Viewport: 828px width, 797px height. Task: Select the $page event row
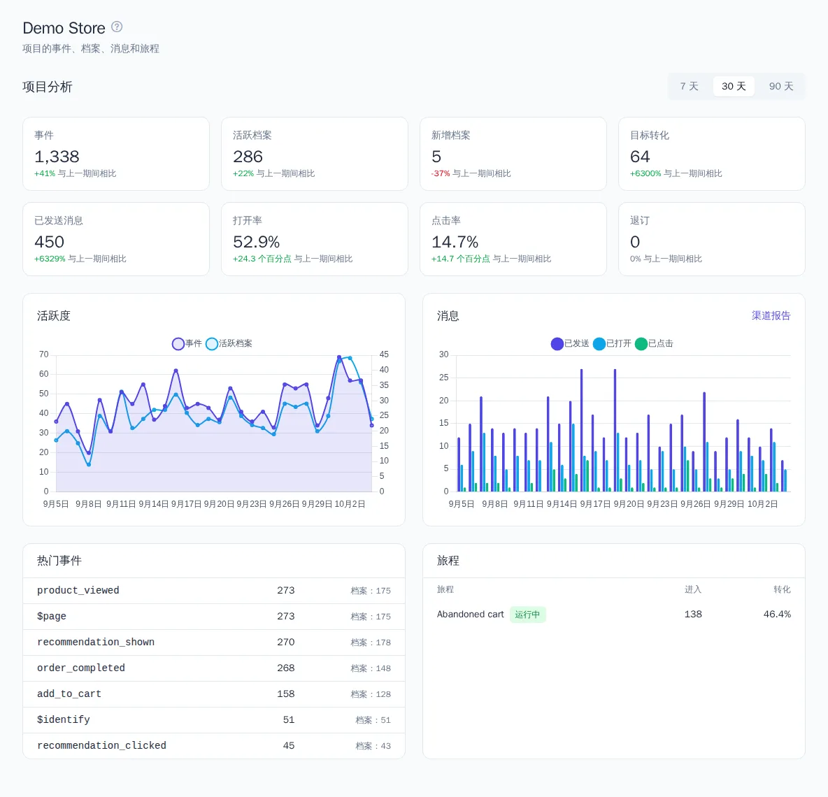pos(214,617)
